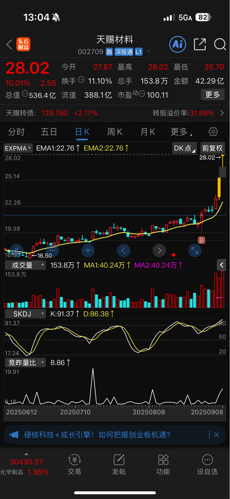The height and width of the screenshot is (499, 230).
Task: Change 前复权 adjustment mode
Action: coord(212,148)
